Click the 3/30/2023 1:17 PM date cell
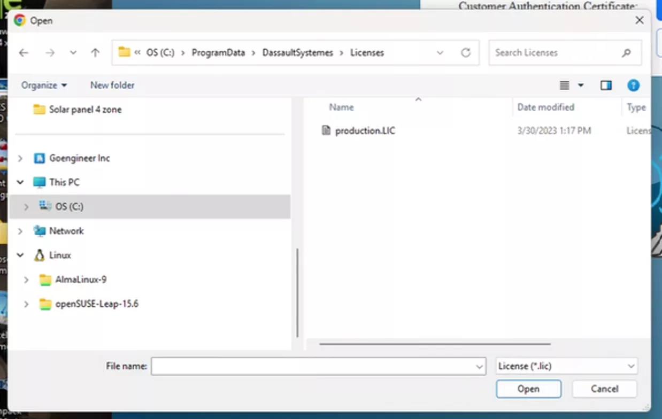The width and height of the screenshot is (662, 419). [554, 131]
